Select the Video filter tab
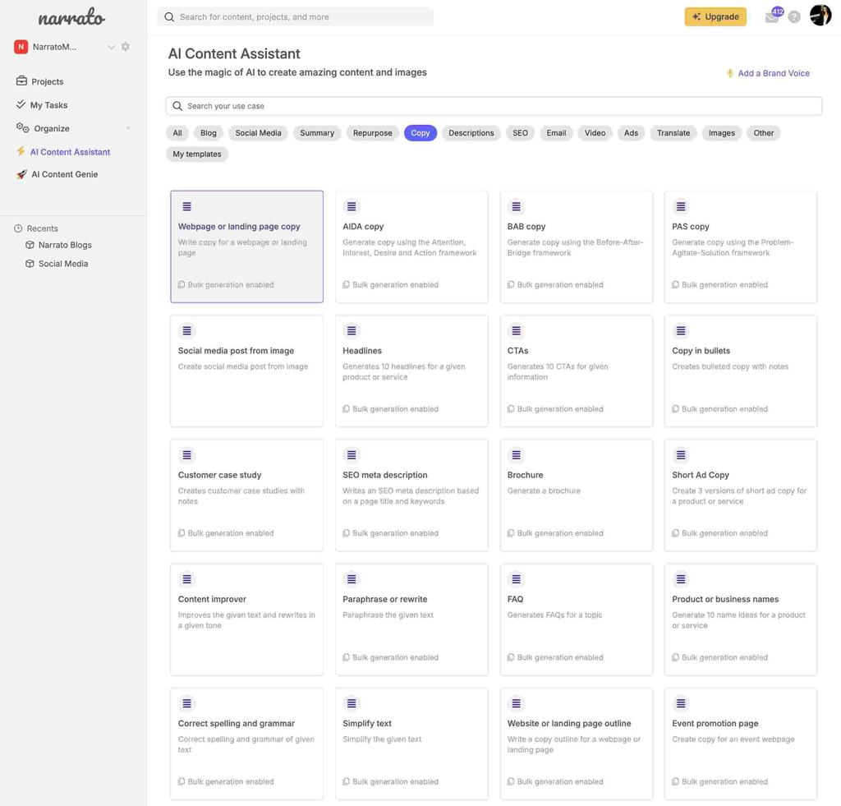 [x=595, y=132]
